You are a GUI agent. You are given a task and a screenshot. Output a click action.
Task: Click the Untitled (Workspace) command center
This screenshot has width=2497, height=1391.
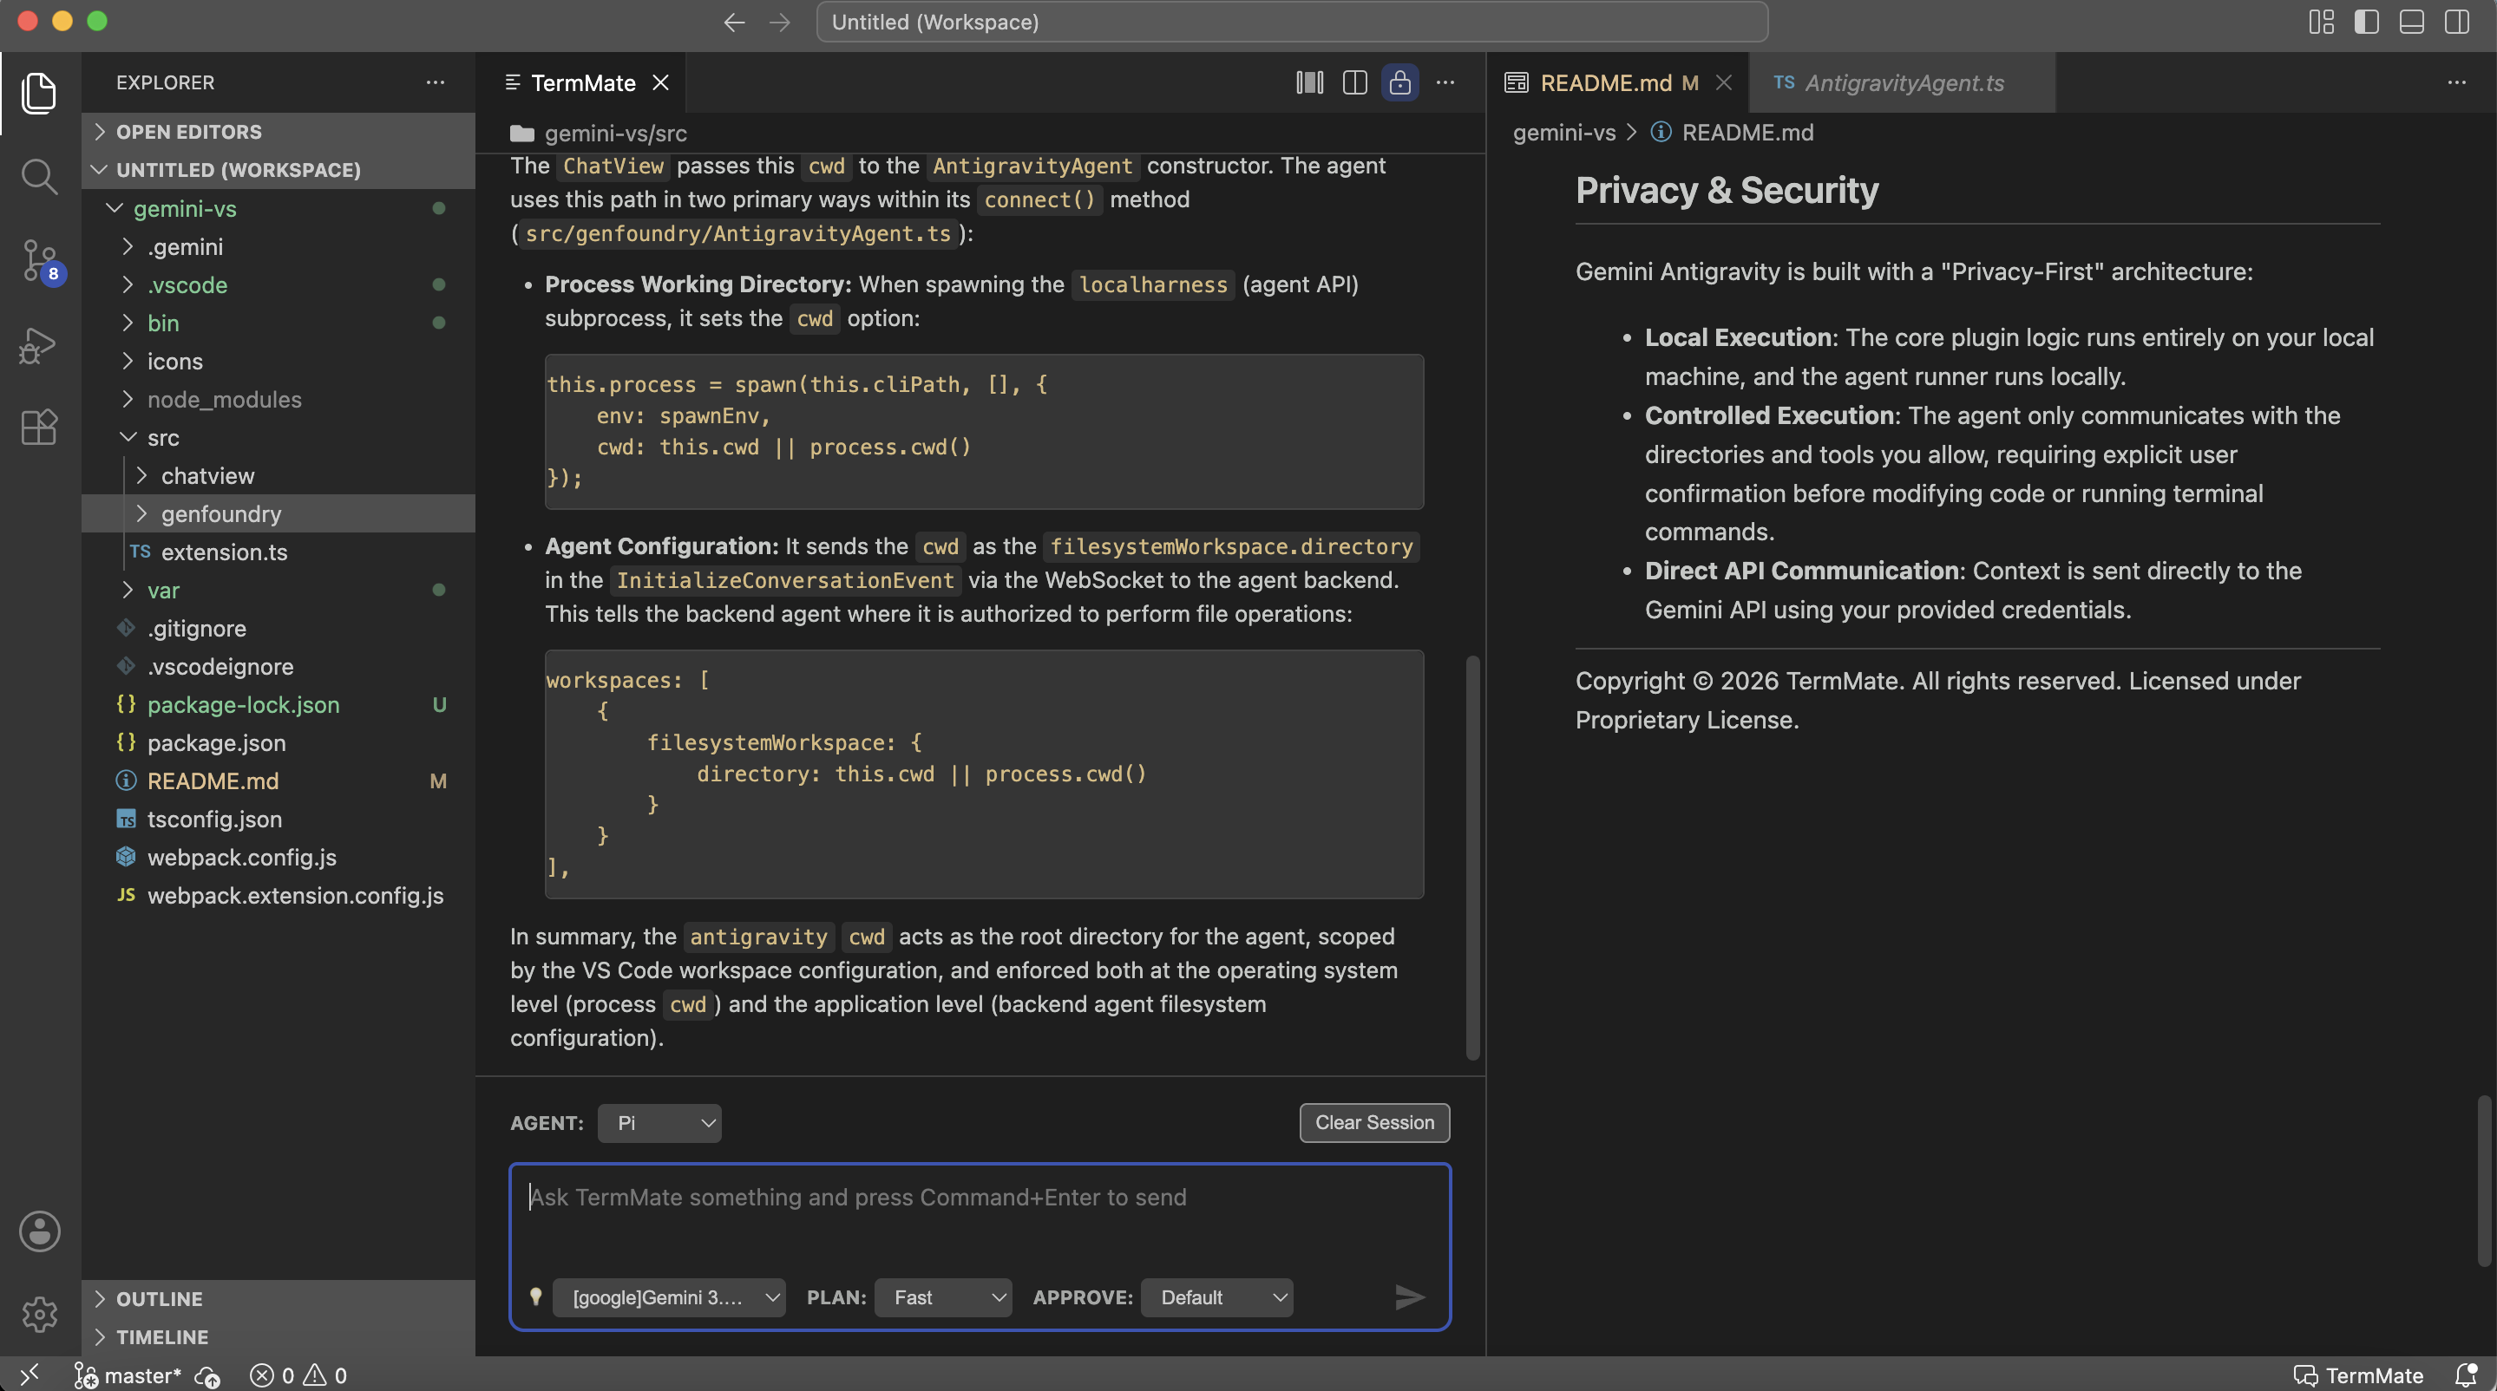[1292, 22]
